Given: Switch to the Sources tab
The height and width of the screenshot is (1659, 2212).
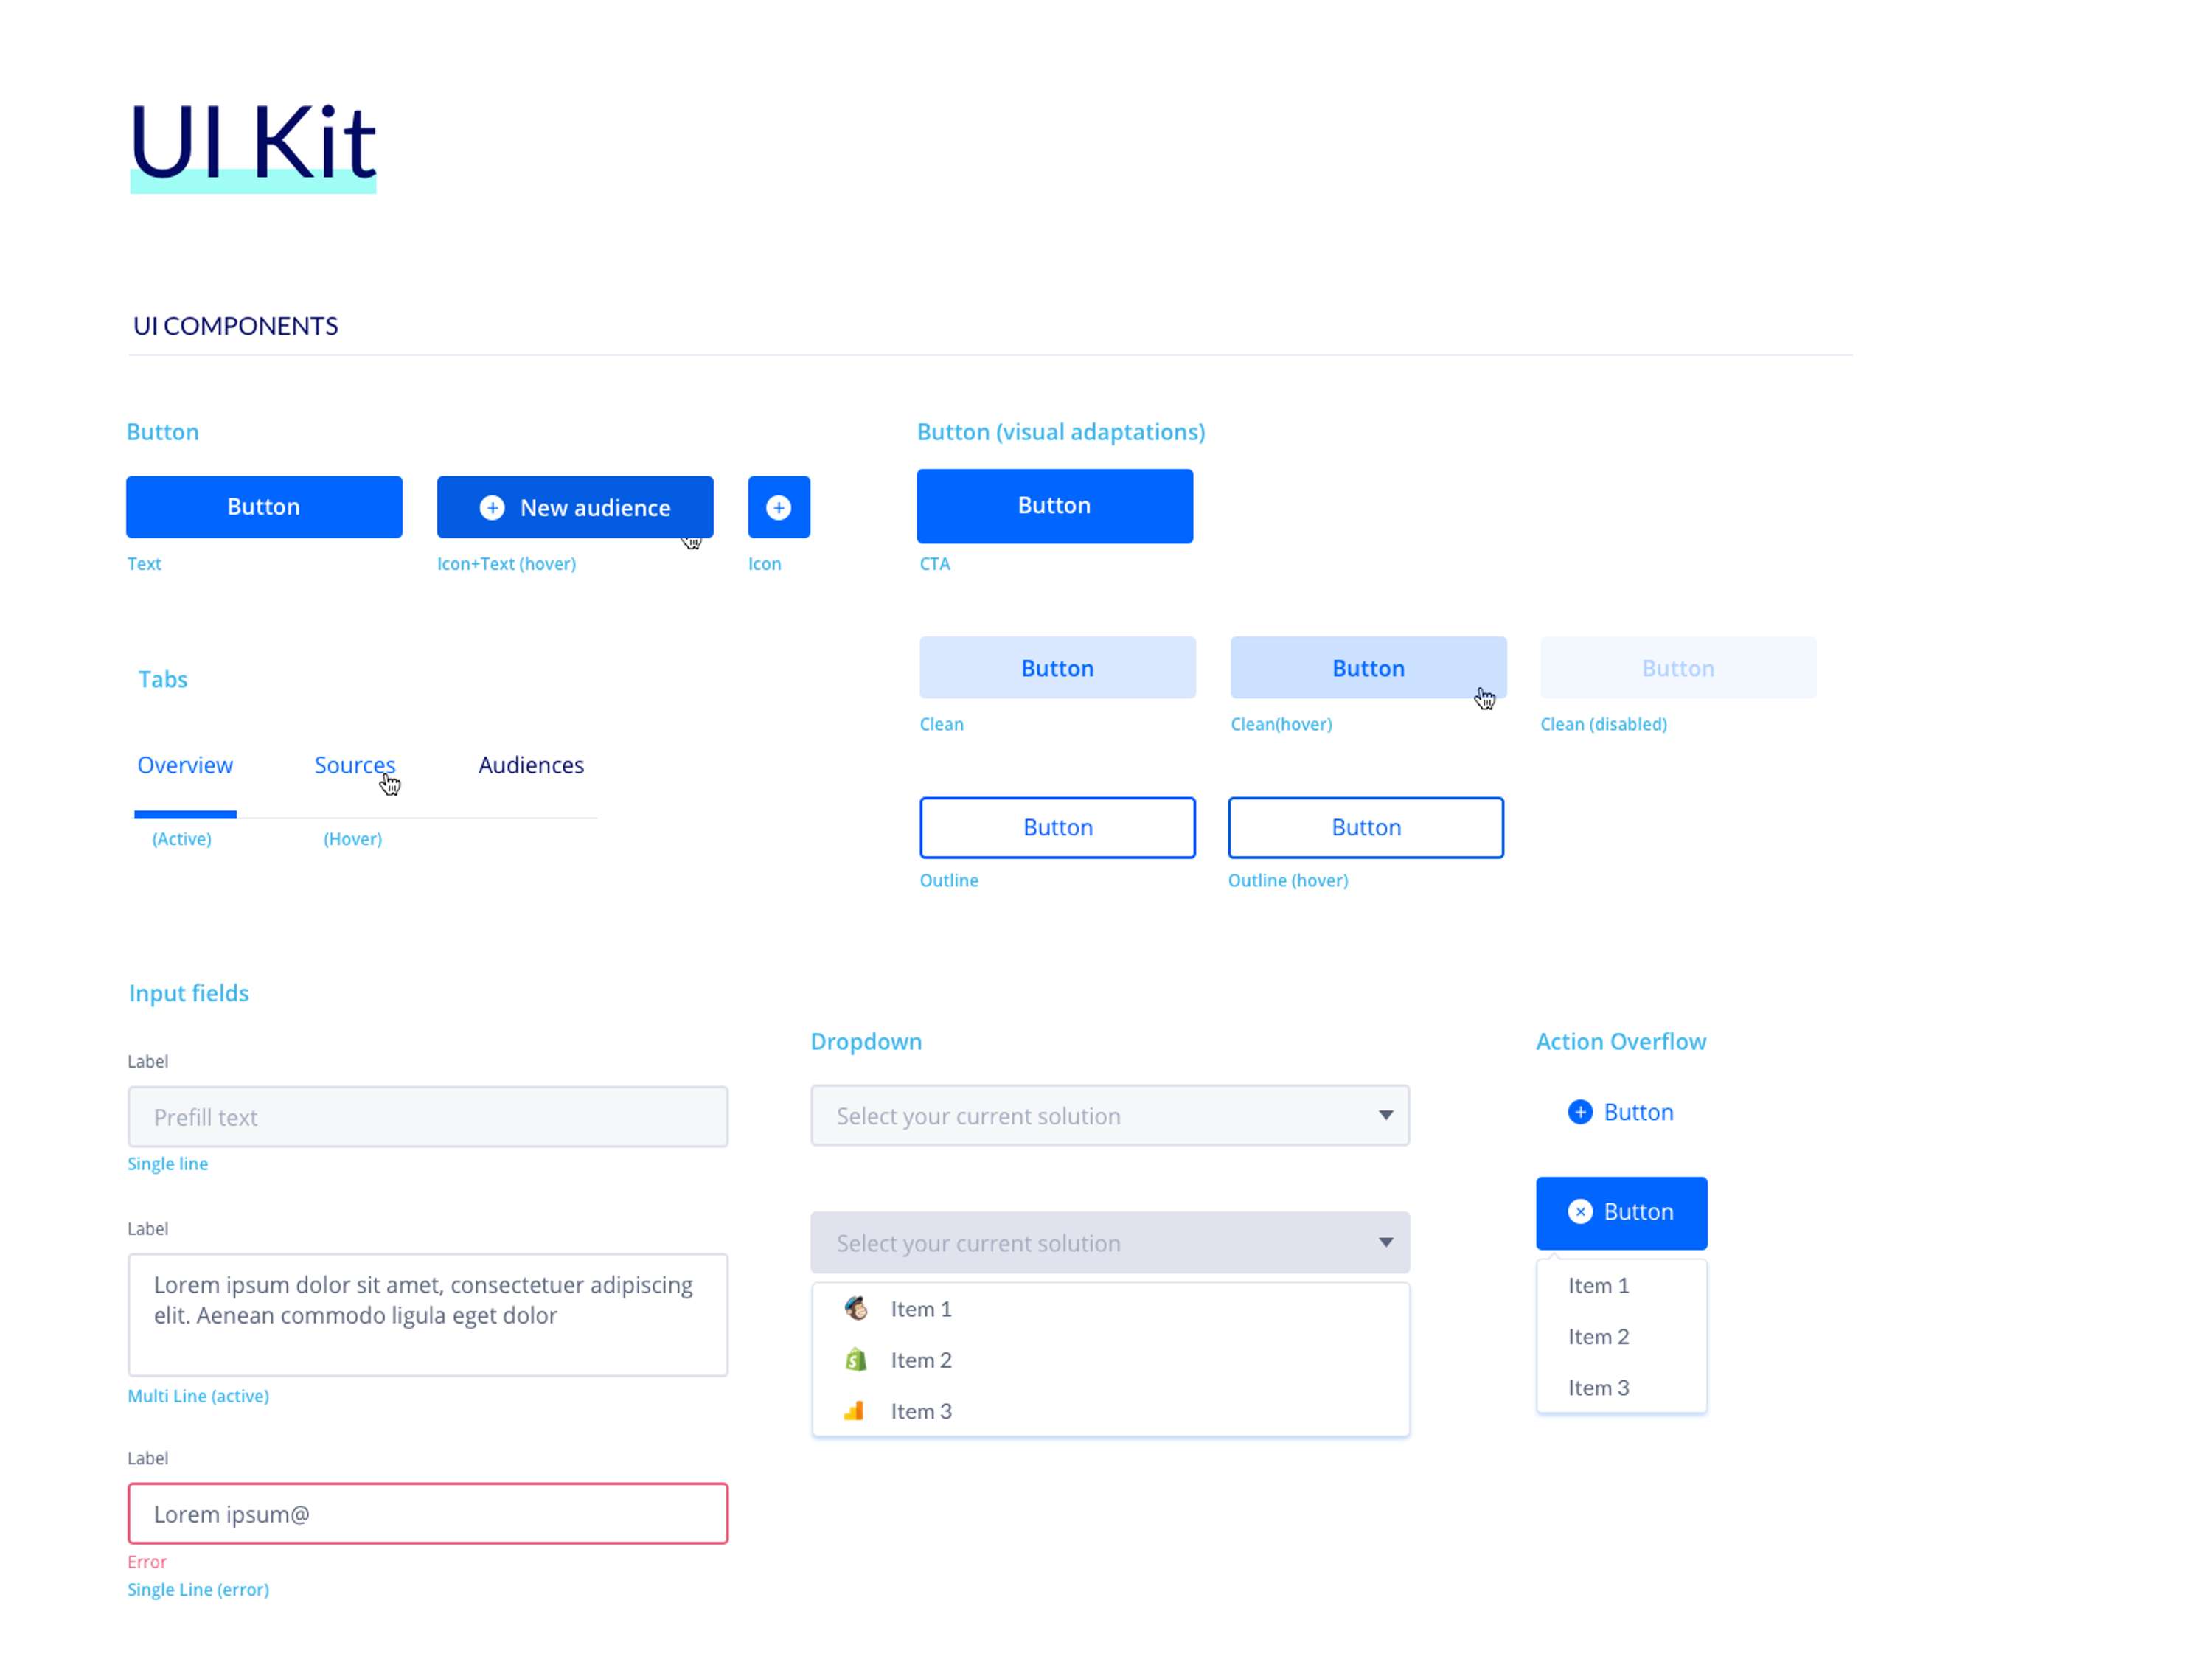Looking at the screenshot, I should [x=355, y=765].
